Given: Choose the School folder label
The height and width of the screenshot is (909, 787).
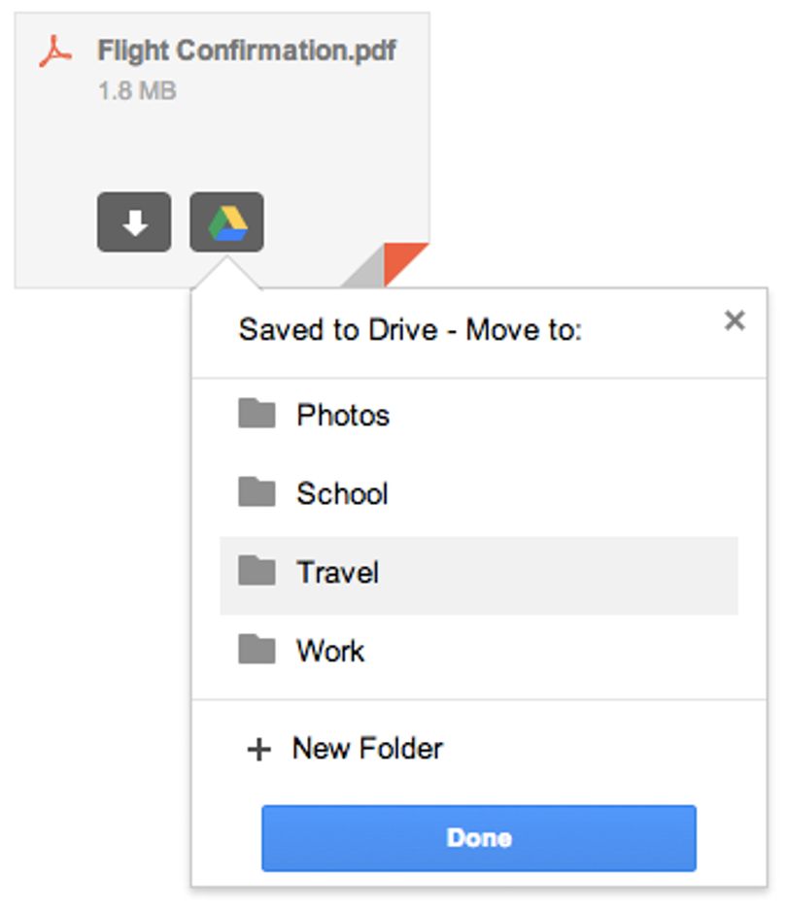Looking at the screenshot, I should coord(342,494).
